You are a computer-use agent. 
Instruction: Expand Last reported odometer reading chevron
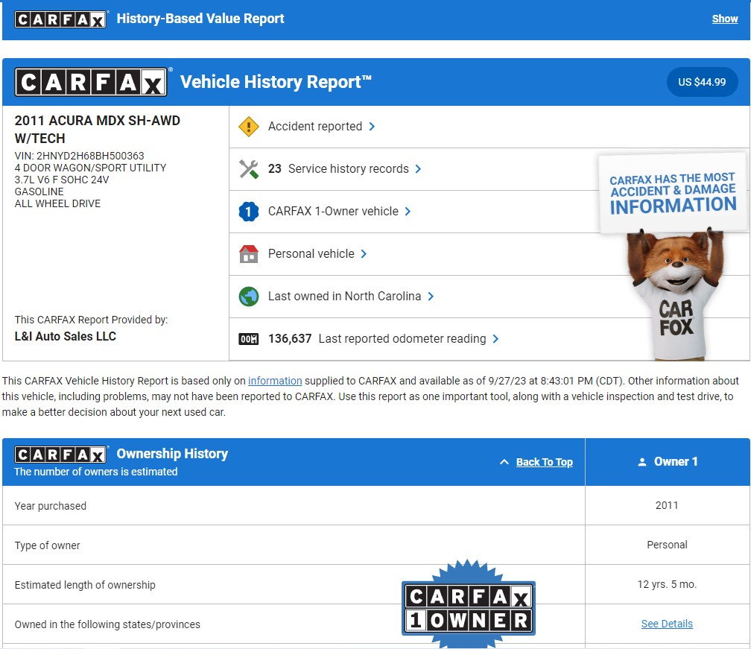[x=495, y=339]
